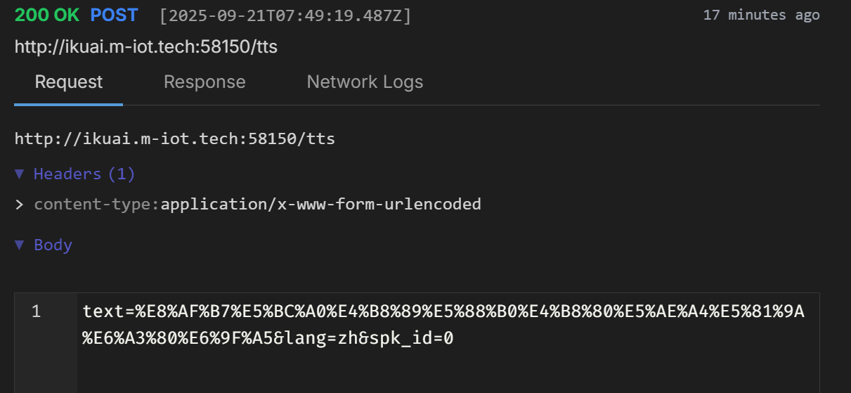The height and width of the screenshot is (393, 851).
Task: Click the 'Body' section label text
Action: pos(53,245)
